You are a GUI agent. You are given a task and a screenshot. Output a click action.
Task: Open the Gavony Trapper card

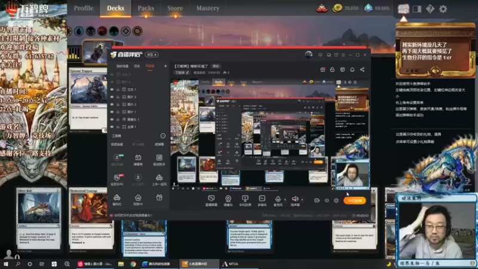point(88,99)
